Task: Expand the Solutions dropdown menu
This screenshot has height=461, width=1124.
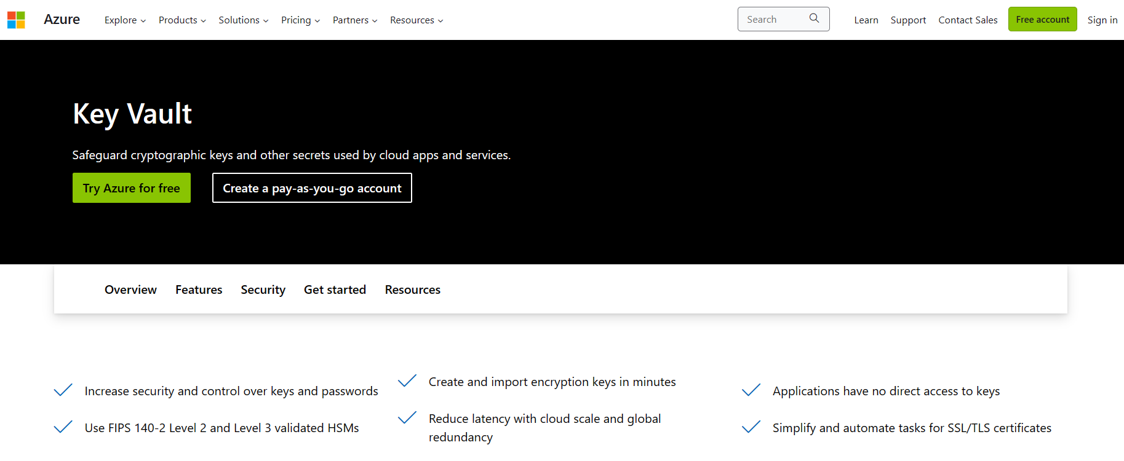Action: (243, 20)
